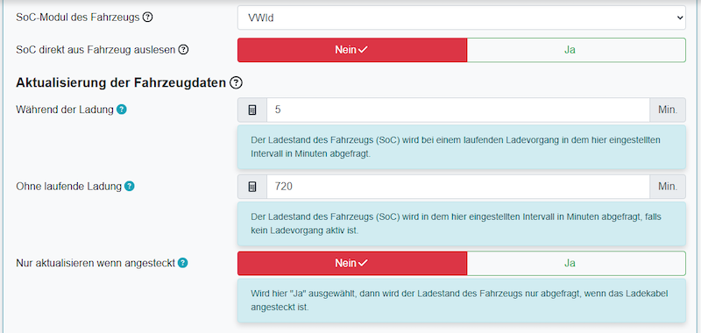The height and width of the screenshot is (333, 701).
Task: Select Nein for Nur aktualisieren wenn angesteckt
Action: click(352, 263)
